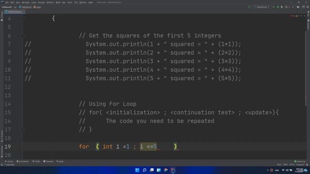Viewport: 310px width, 174px height.
Task: Click the '// Using For Loop' comment
Action: [108, 104]
